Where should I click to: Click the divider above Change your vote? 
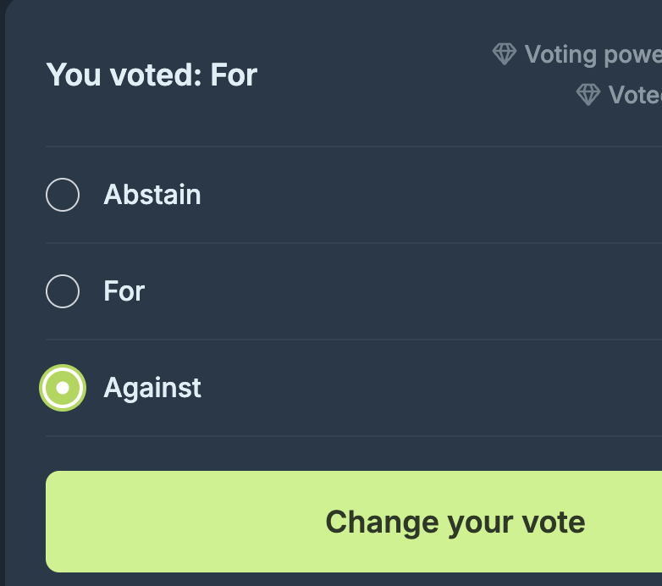click(339, 436)
